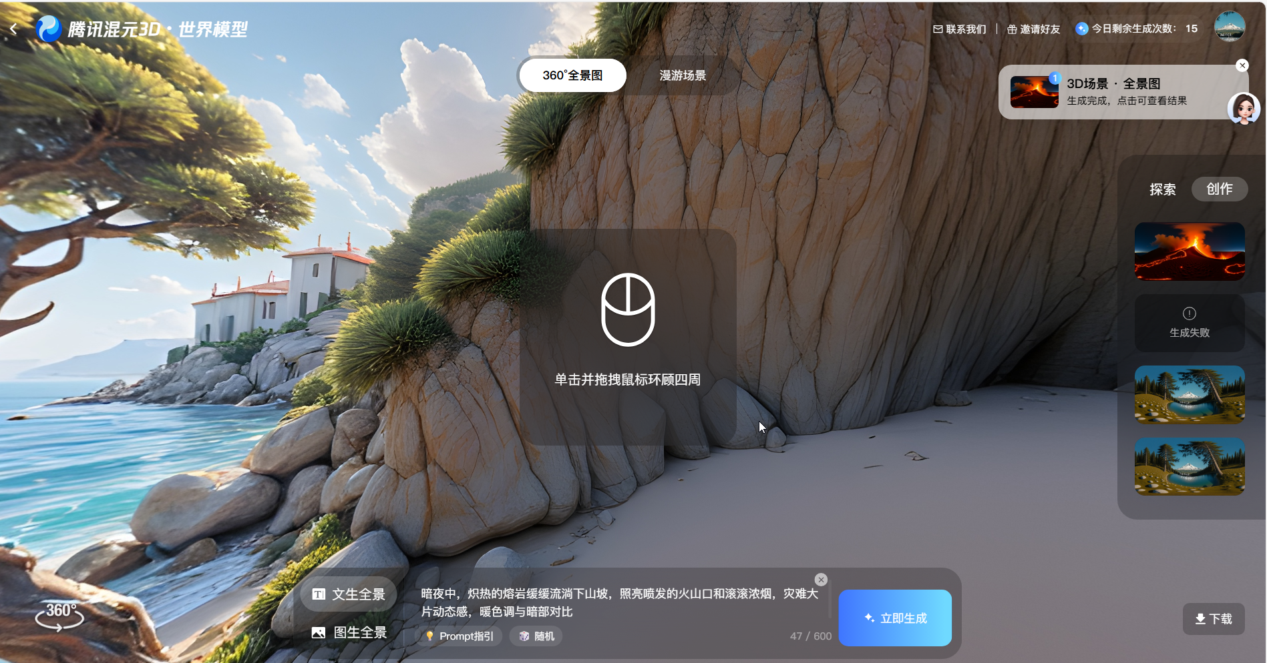Image resolution: width=1267 pixels, height=663 pixels.
Task: Click the Tencent Hunyuan 3D logo
Action: [142, 29]
